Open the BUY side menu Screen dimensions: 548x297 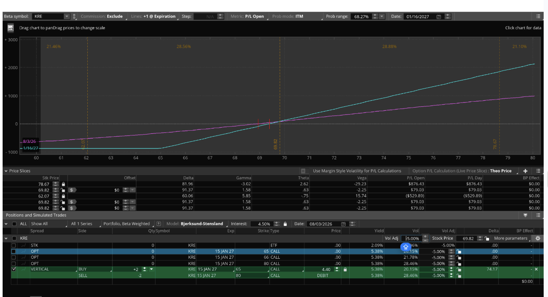click(94, 269)
